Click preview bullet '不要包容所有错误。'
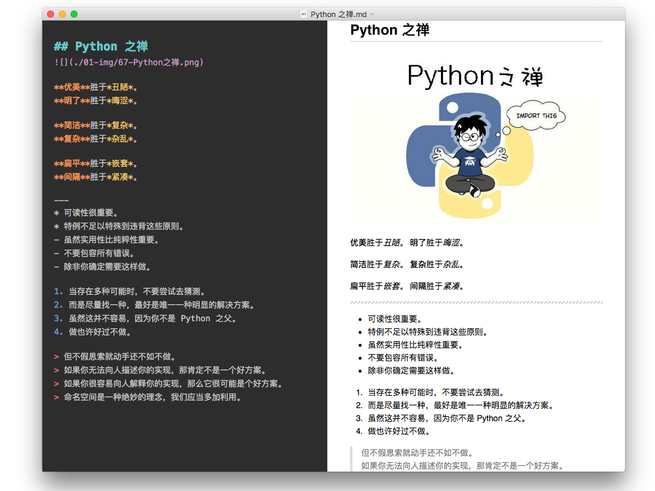Viewport: 655px width, 491px height. click(404, 358)
